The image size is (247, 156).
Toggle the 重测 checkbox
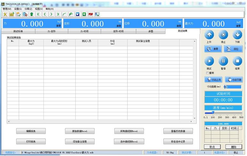pyautogui.click(x=207, y=73)
